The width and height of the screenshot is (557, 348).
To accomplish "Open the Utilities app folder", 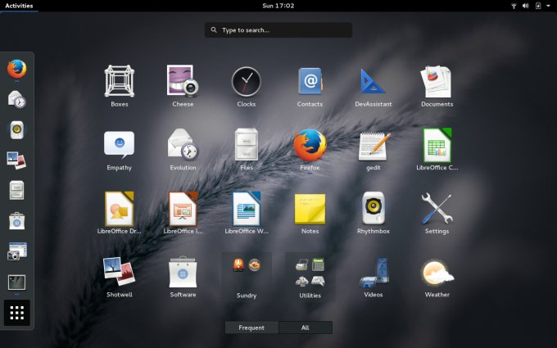I will coord(310,277).
